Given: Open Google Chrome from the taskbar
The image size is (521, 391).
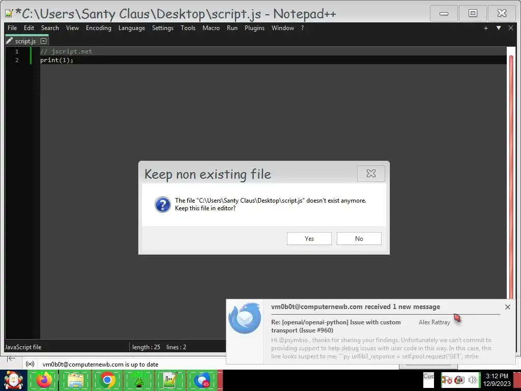Looking at the screenshot, I should pos(107,380).
